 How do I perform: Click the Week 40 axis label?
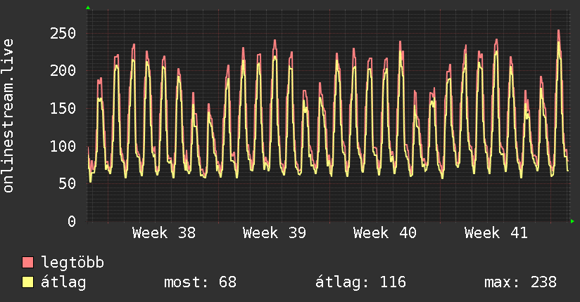[385, 233]
